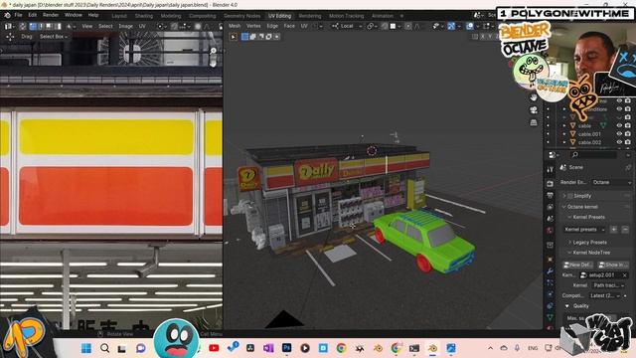
Task: Switch to the Rendering workspace tab
Action: click(310, 16)
